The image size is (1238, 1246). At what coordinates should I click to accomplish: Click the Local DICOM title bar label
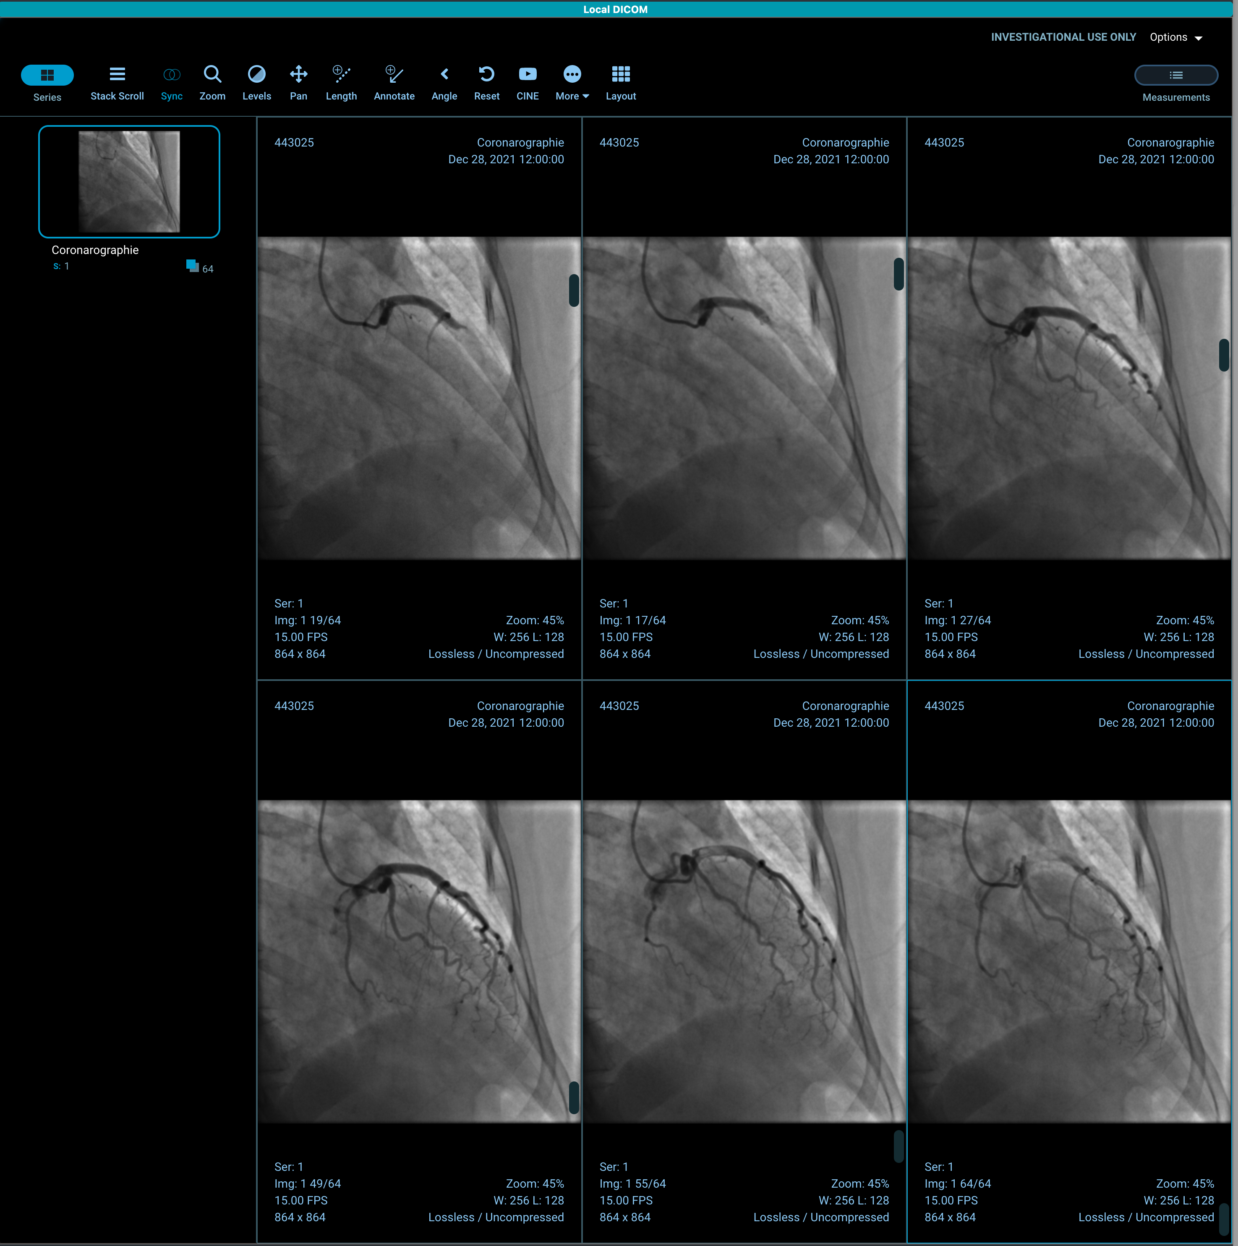(x=615, y=9)
